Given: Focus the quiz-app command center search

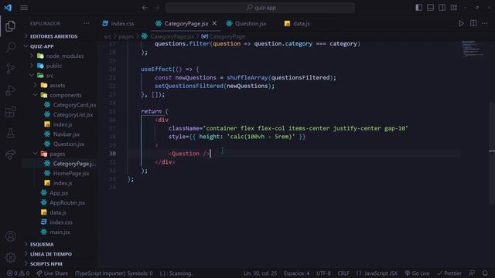Looking at the screenshot, I should click(x=260, y=8).
